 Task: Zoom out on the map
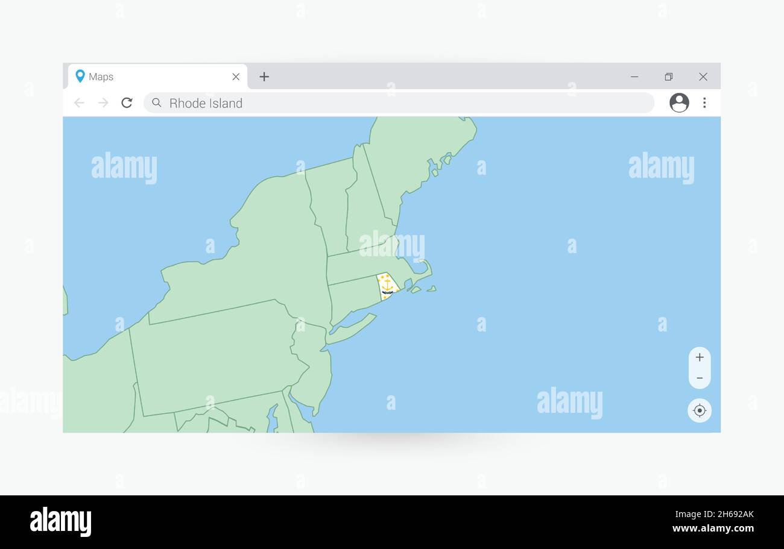click(700, 378)
